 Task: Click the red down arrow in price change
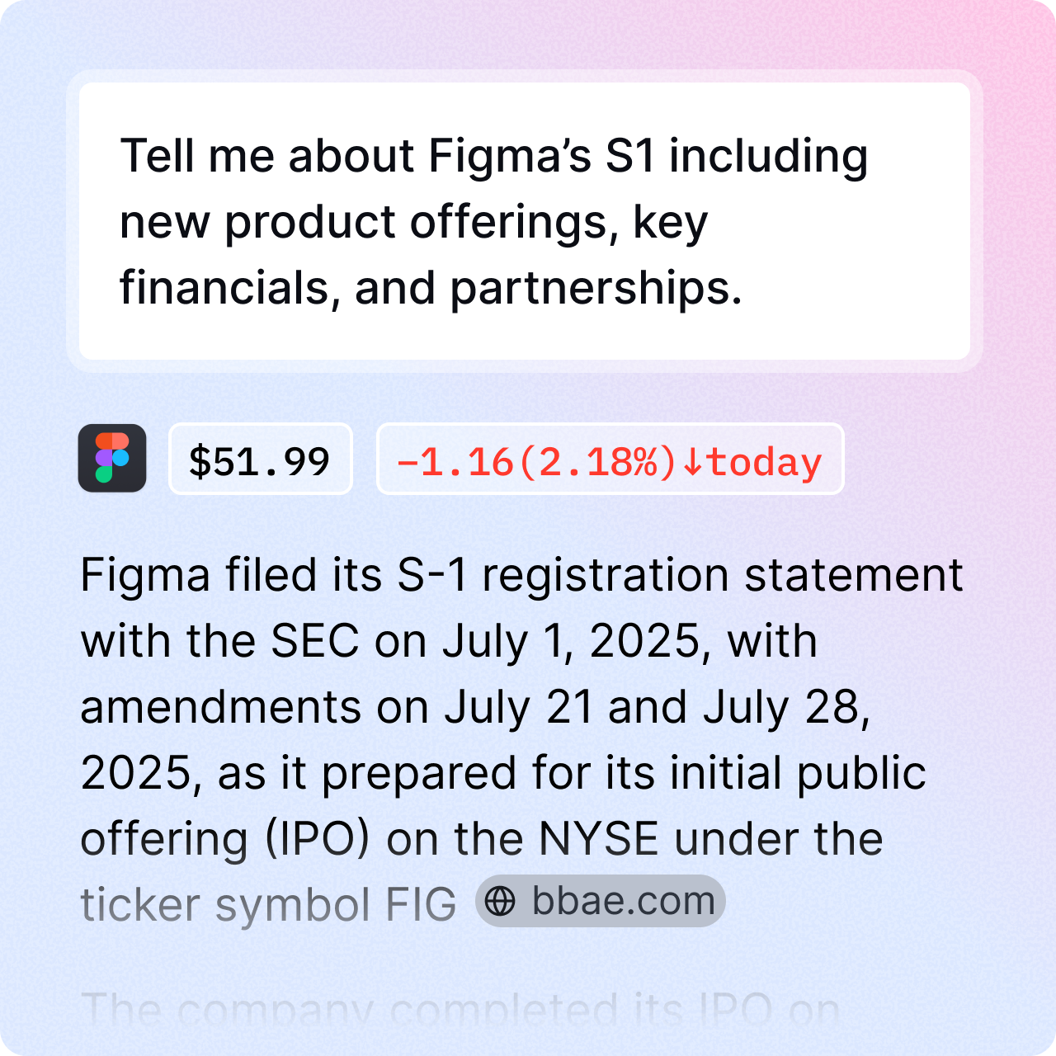click(693, 461)
